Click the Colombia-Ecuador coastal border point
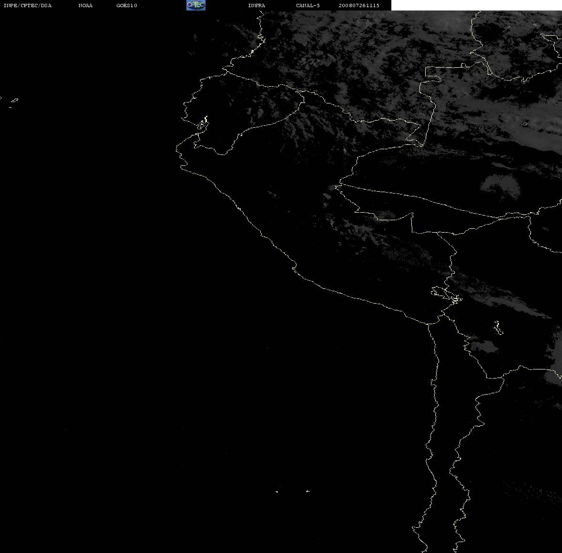This screenshot has height=553, width=562. pyautogui.click(x=226, y=72)
